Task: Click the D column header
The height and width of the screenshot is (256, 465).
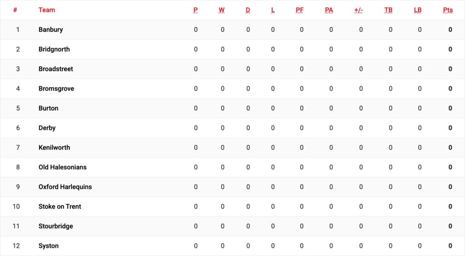Action: (247, 10)
